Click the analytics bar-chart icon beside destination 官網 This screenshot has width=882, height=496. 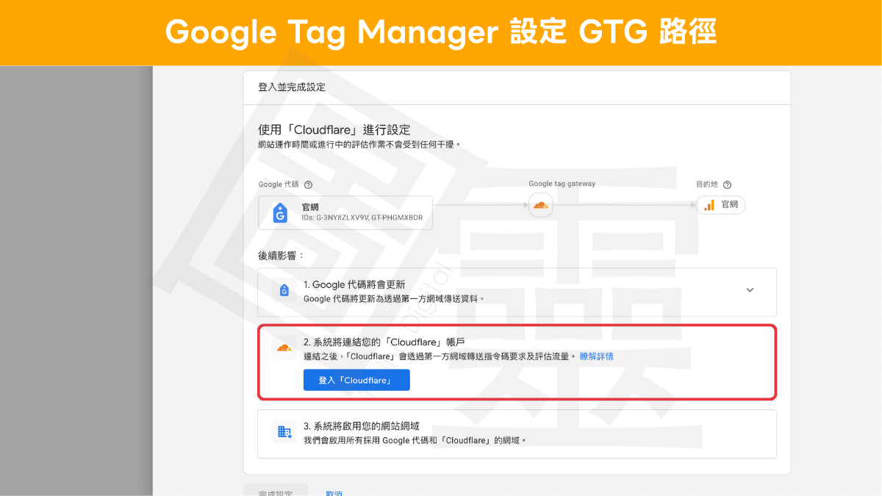click(x=708, y=204)
